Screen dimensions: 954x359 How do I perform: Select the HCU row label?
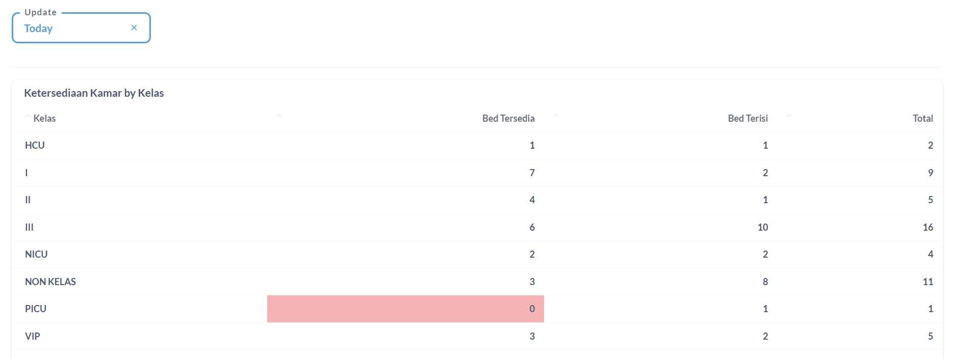(x=35, y=146)
